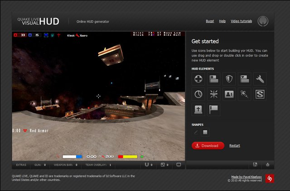Viewport: 290px width, 191px height.
Task: Click the crosshair in the preview center
Action: (x=98, y=96)
